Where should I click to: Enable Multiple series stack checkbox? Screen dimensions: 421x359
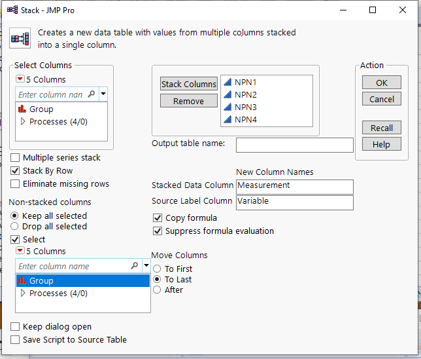click(x=15, y=158)
